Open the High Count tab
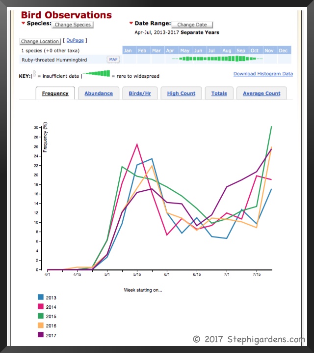The height and width of the screenshot is (353, 314). (x=181, y=93)
